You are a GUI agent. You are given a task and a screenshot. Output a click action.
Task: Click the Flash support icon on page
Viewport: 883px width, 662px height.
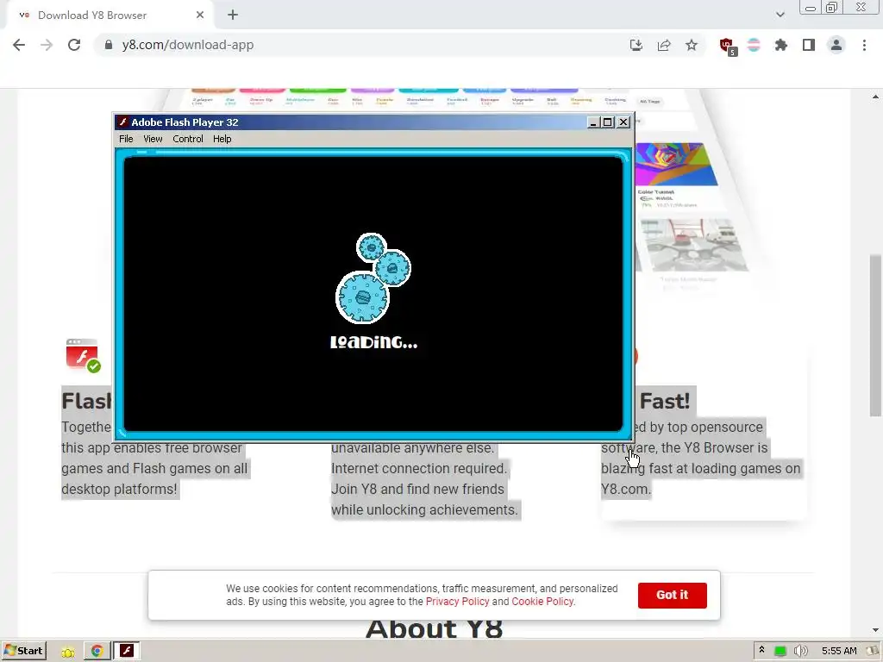tap(83, 355)
